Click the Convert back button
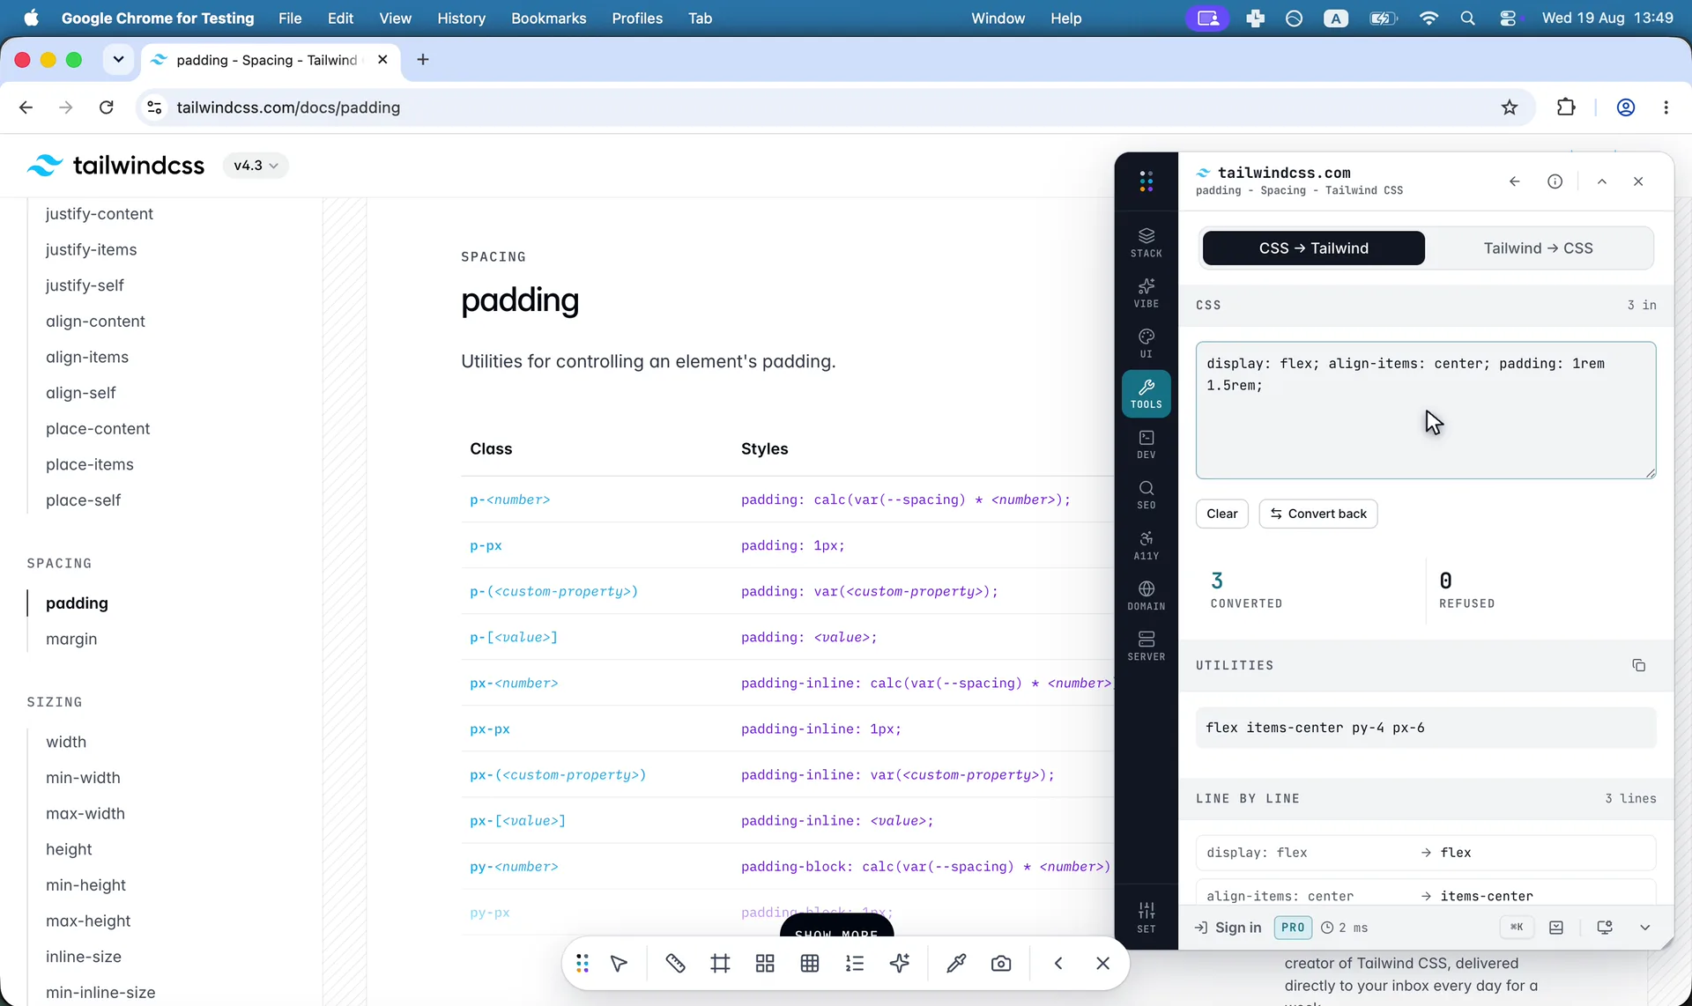The height and width of the screenshot is (1006, 1692). click(x=1317, y=514)
